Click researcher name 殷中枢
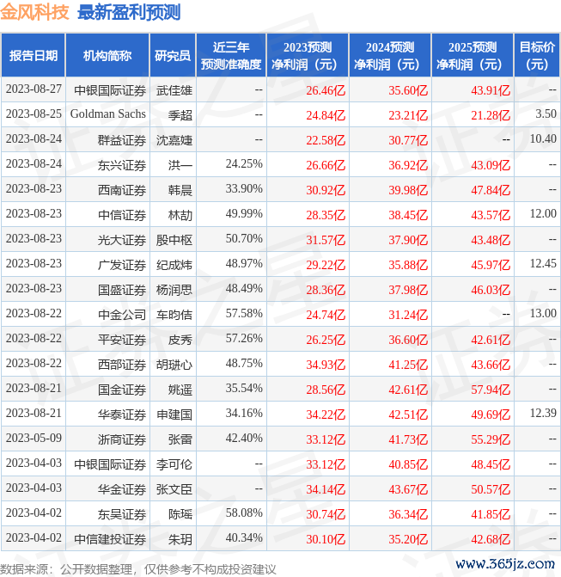The height and width of the screenshot is (577, 561). point(174,240)
